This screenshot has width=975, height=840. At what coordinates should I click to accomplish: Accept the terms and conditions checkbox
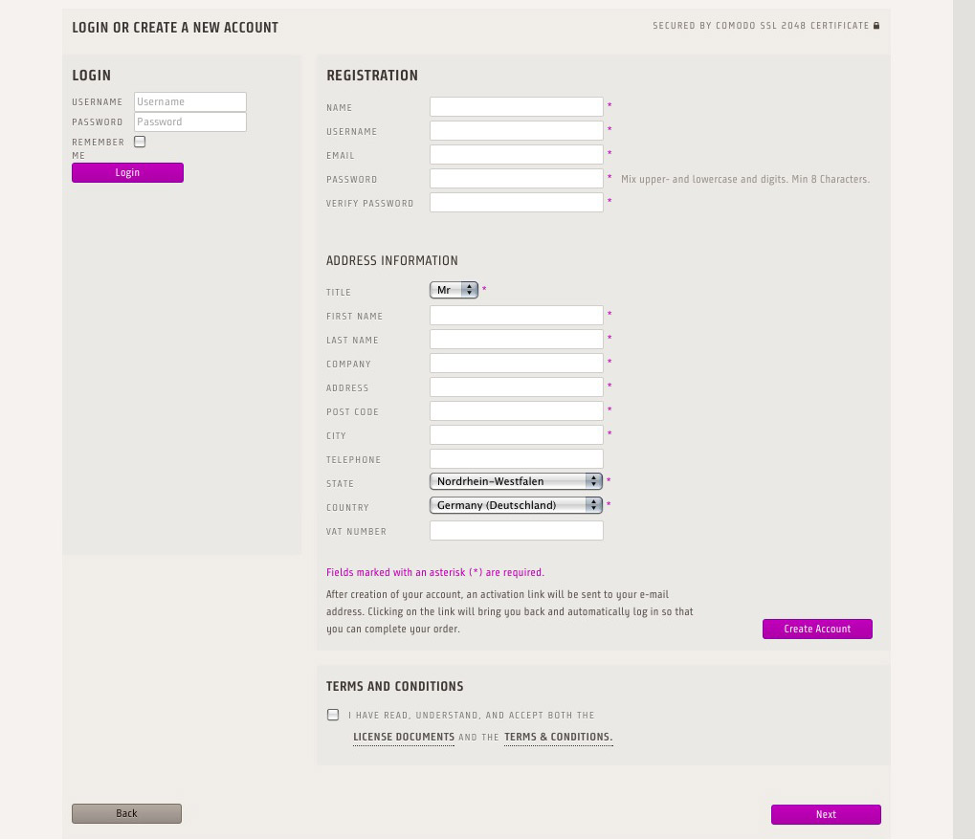[x=333, y=715]
